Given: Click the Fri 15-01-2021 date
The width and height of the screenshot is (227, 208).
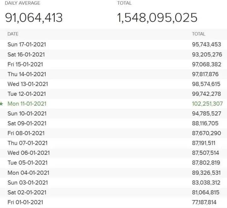Looking at the screenshot, I should coord(25,64).
